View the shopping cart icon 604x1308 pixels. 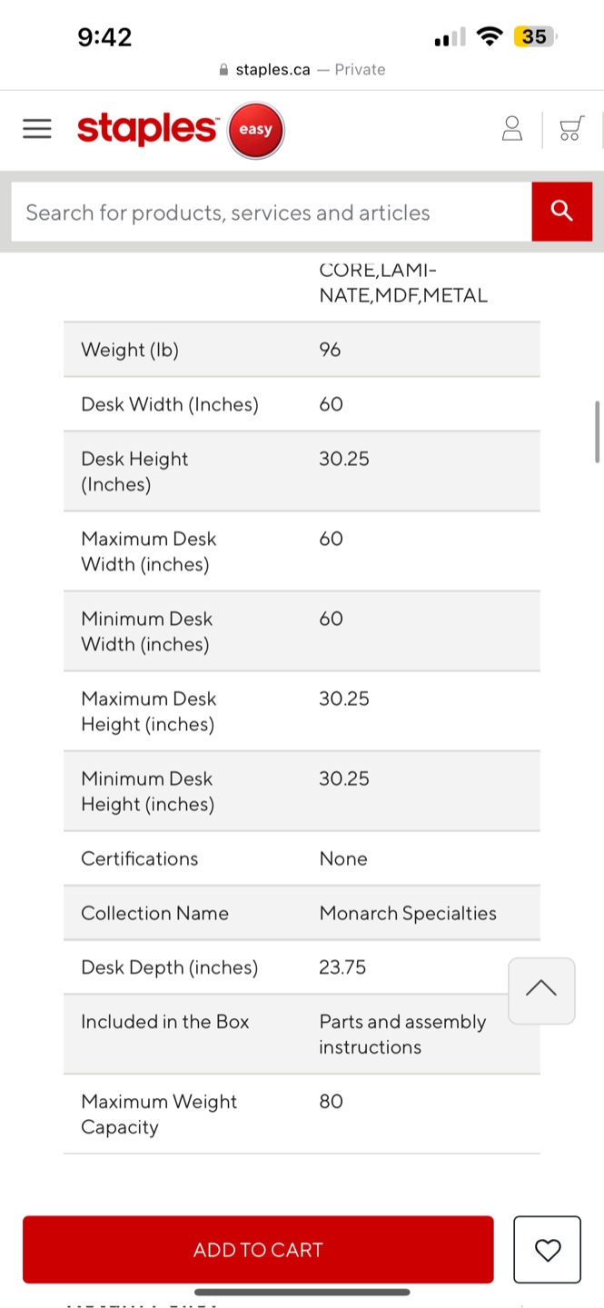(x=571, y=129)
